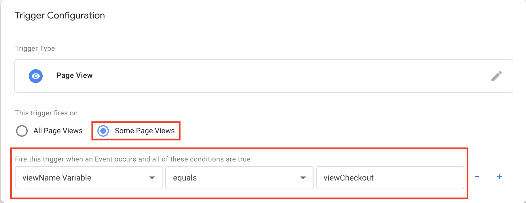Click the 'This trigger fires on' label

[46, 113]
